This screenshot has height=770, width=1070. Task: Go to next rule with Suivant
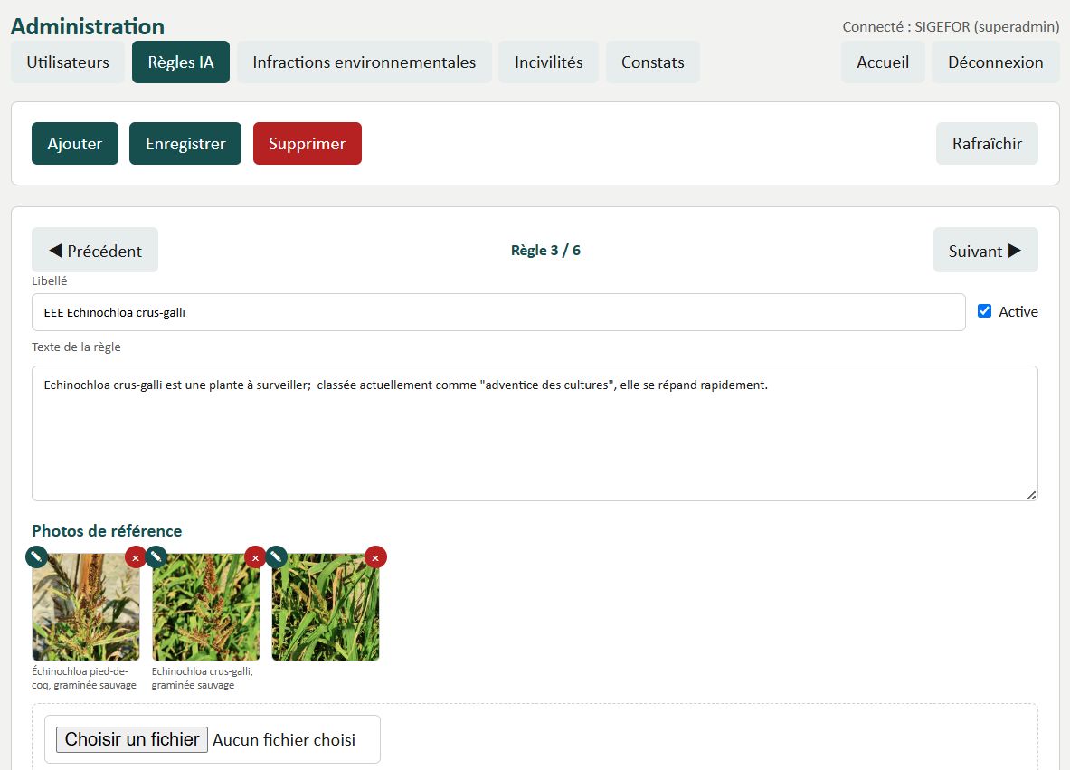point(985,251)
